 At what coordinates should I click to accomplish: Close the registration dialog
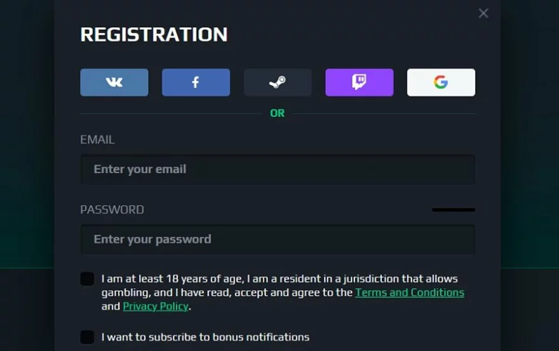click(483, 13)
